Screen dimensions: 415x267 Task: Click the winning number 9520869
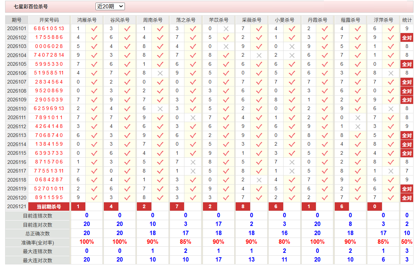49,91
